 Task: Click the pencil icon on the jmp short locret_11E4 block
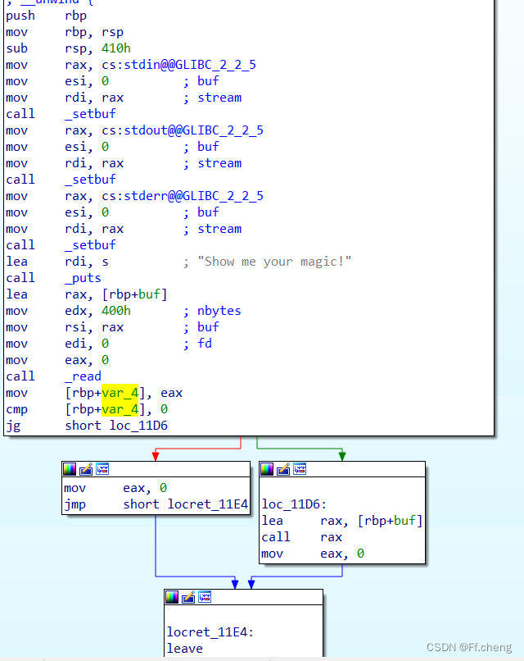click(x=86, y=469)
